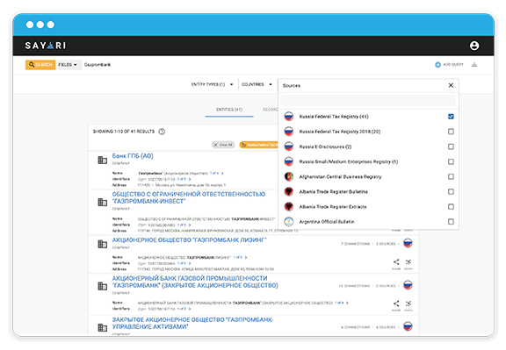506x350 pixels.
Task: Check Afghanistan Central Business Registry source
Action: [x=451, y=176]
